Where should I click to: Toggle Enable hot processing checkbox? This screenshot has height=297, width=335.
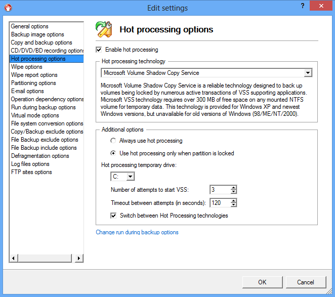(x=99, y=50)
